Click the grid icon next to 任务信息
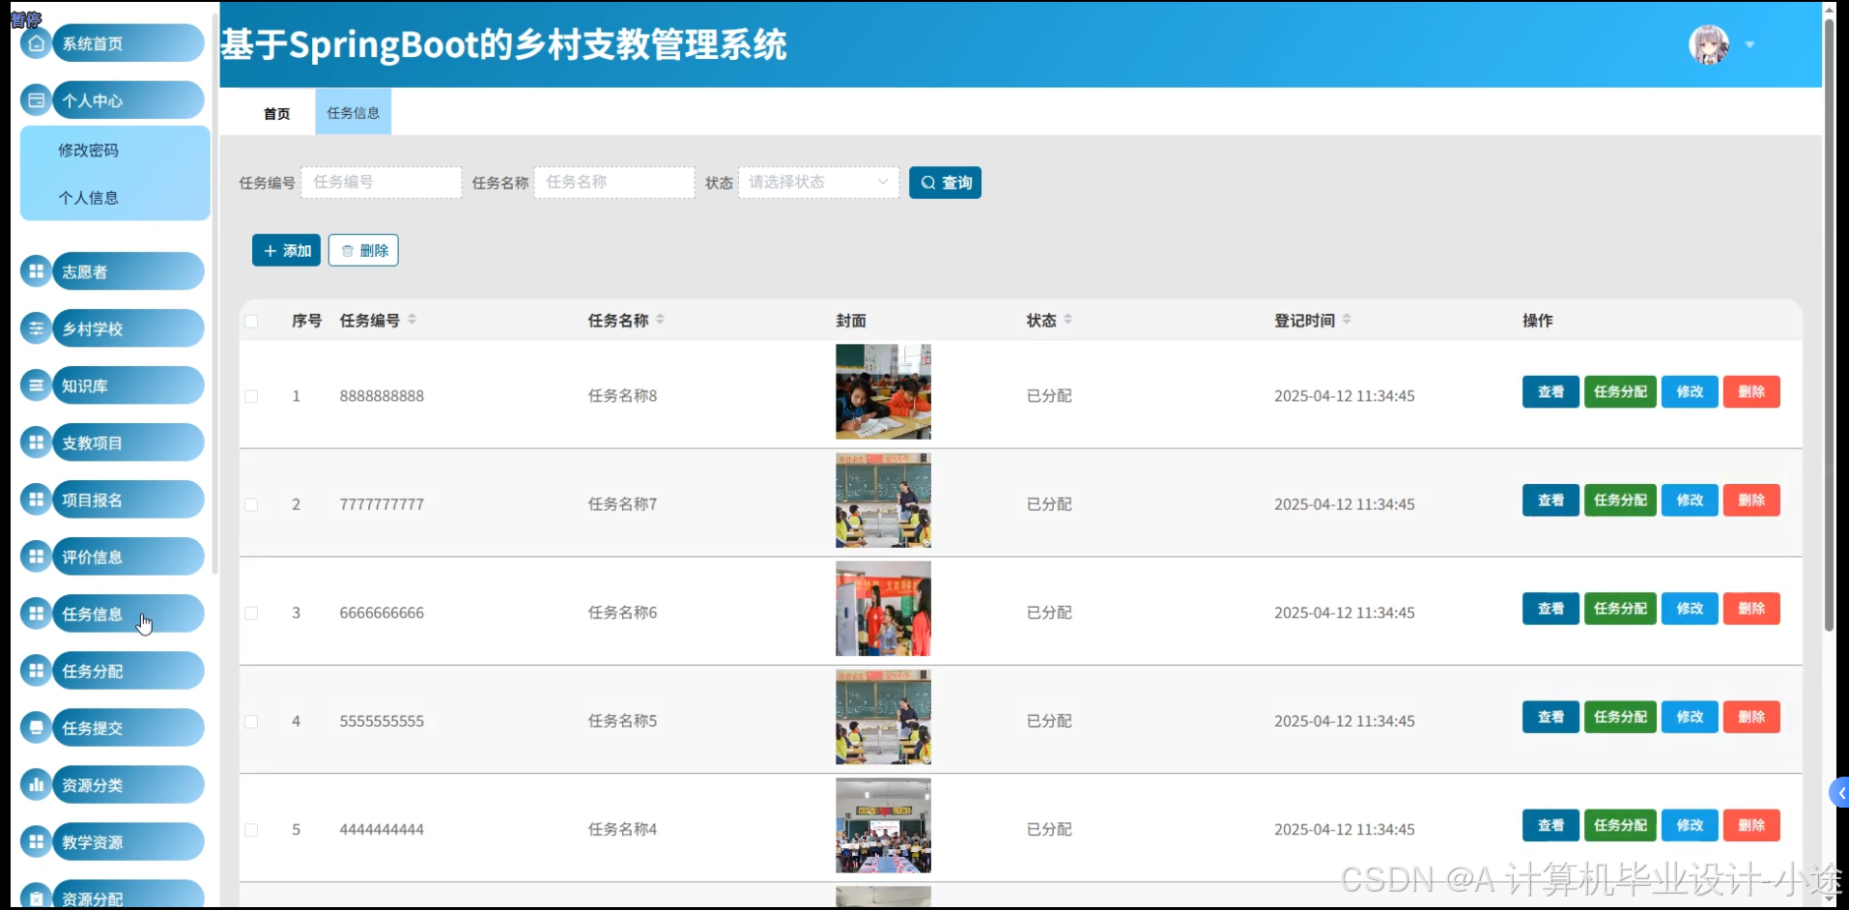The width and height of the screenshot is (1849, 910). [x=37, y=613]
